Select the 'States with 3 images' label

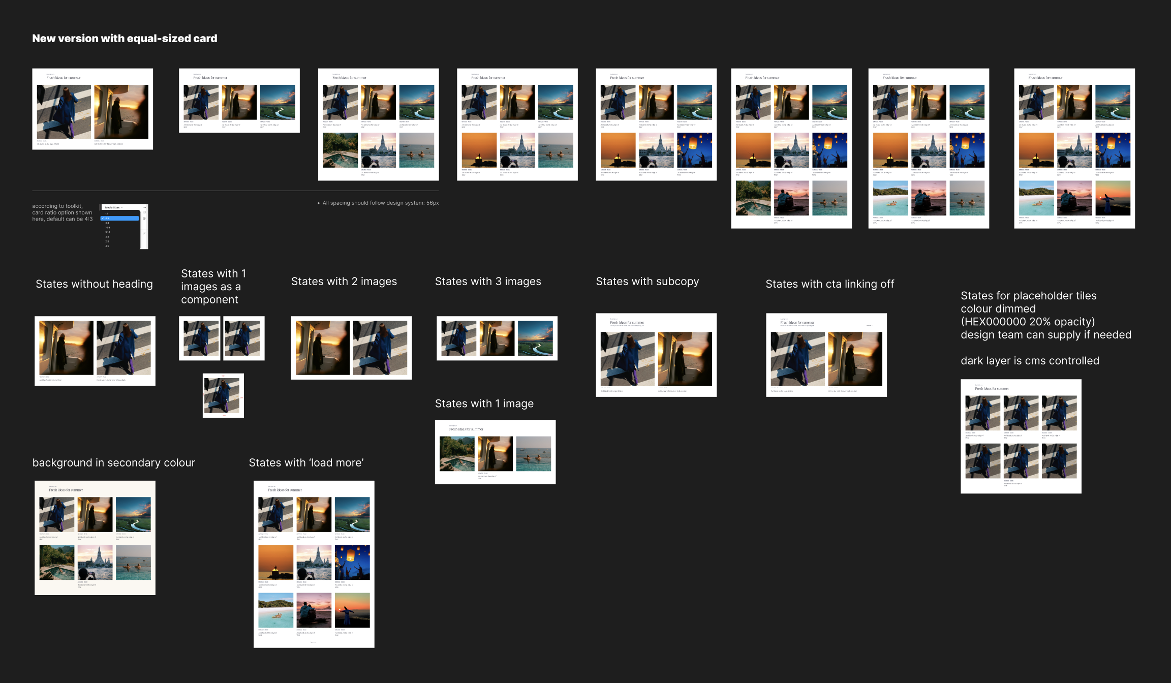point(488,282)
